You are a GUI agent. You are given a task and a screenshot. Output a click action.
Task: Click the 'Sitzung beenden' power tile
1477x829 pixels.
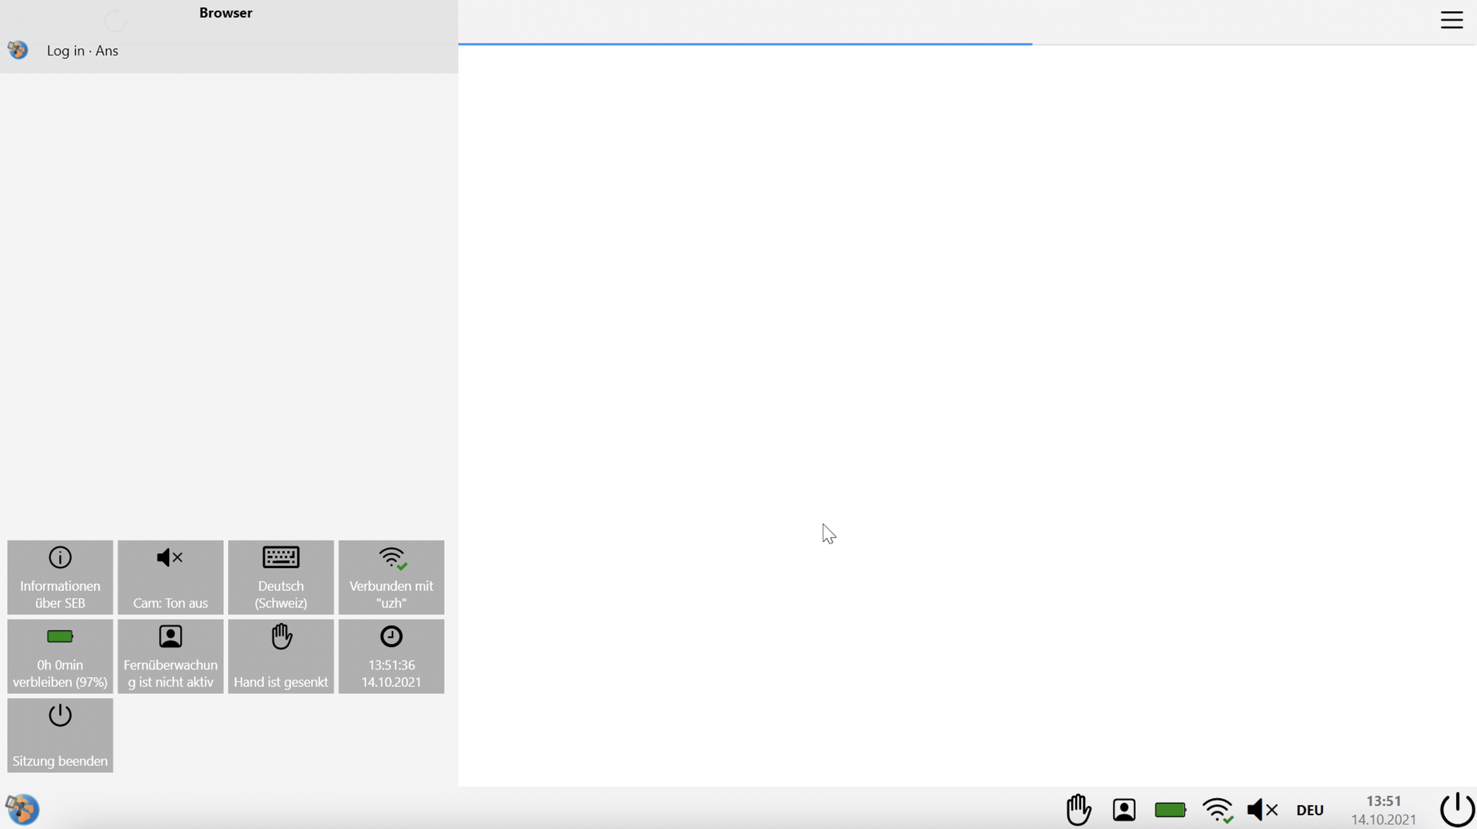point(60,735)
